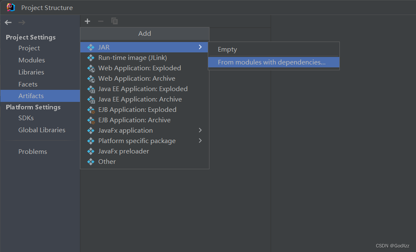Image resolution: width=416 pixels, height=252 pixels.
Task: Select the Other artifact type
Action: pyautogui.click(x=107, y=161)
